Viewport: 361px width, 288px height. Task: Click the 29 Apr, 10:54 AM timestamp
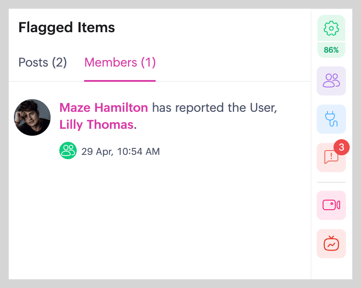121,152
